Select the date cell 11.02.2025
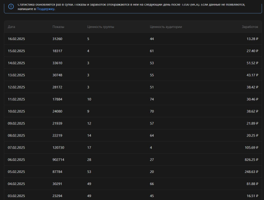 16,99
